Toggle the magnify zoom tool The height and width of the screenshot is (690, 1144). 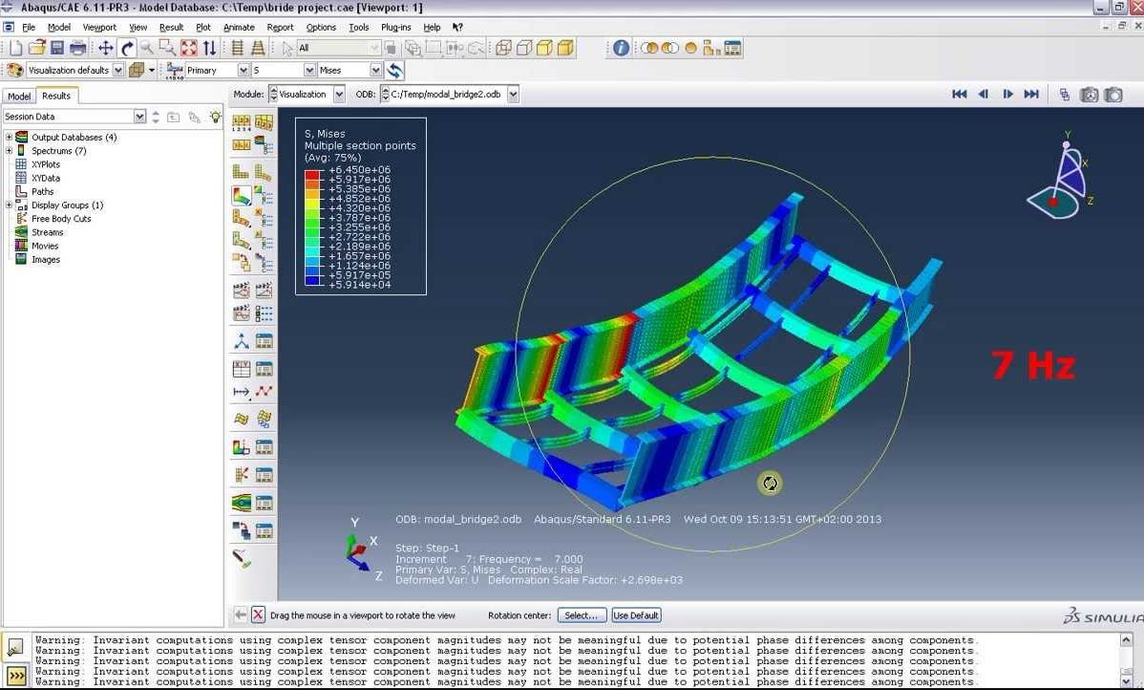click(x=145, y=47)
